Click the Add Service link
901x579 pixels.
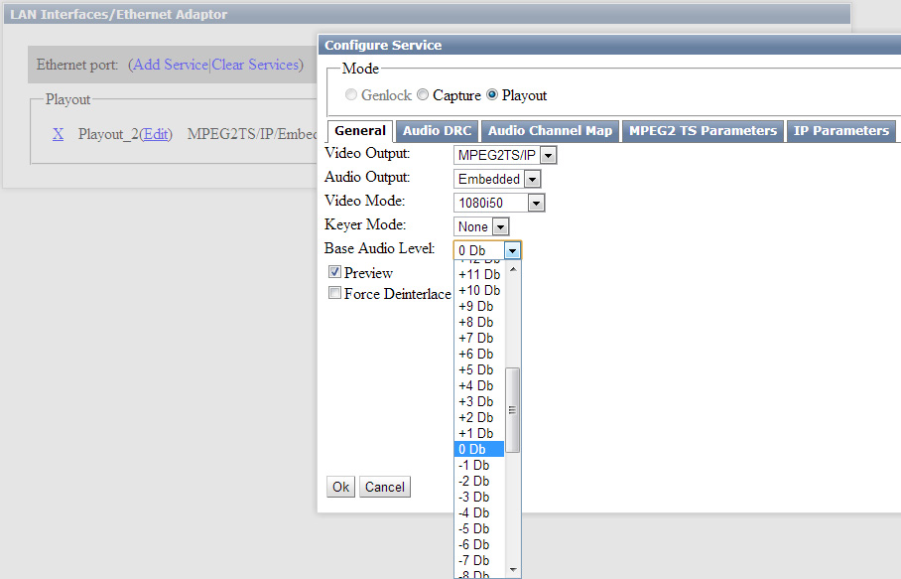click(171, 65)
